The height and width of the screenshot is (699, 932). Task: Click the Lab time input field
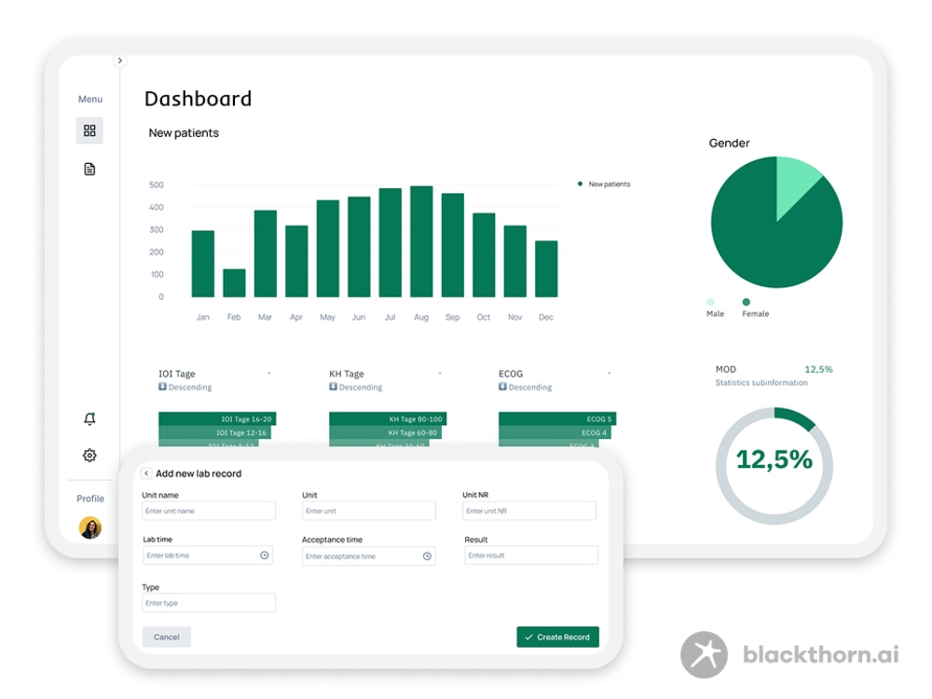208,555
